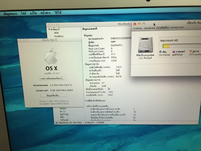201x151 pixels.
Task: Click the ข้อมูลการชาร์จ heading
Action: [92, 64]
